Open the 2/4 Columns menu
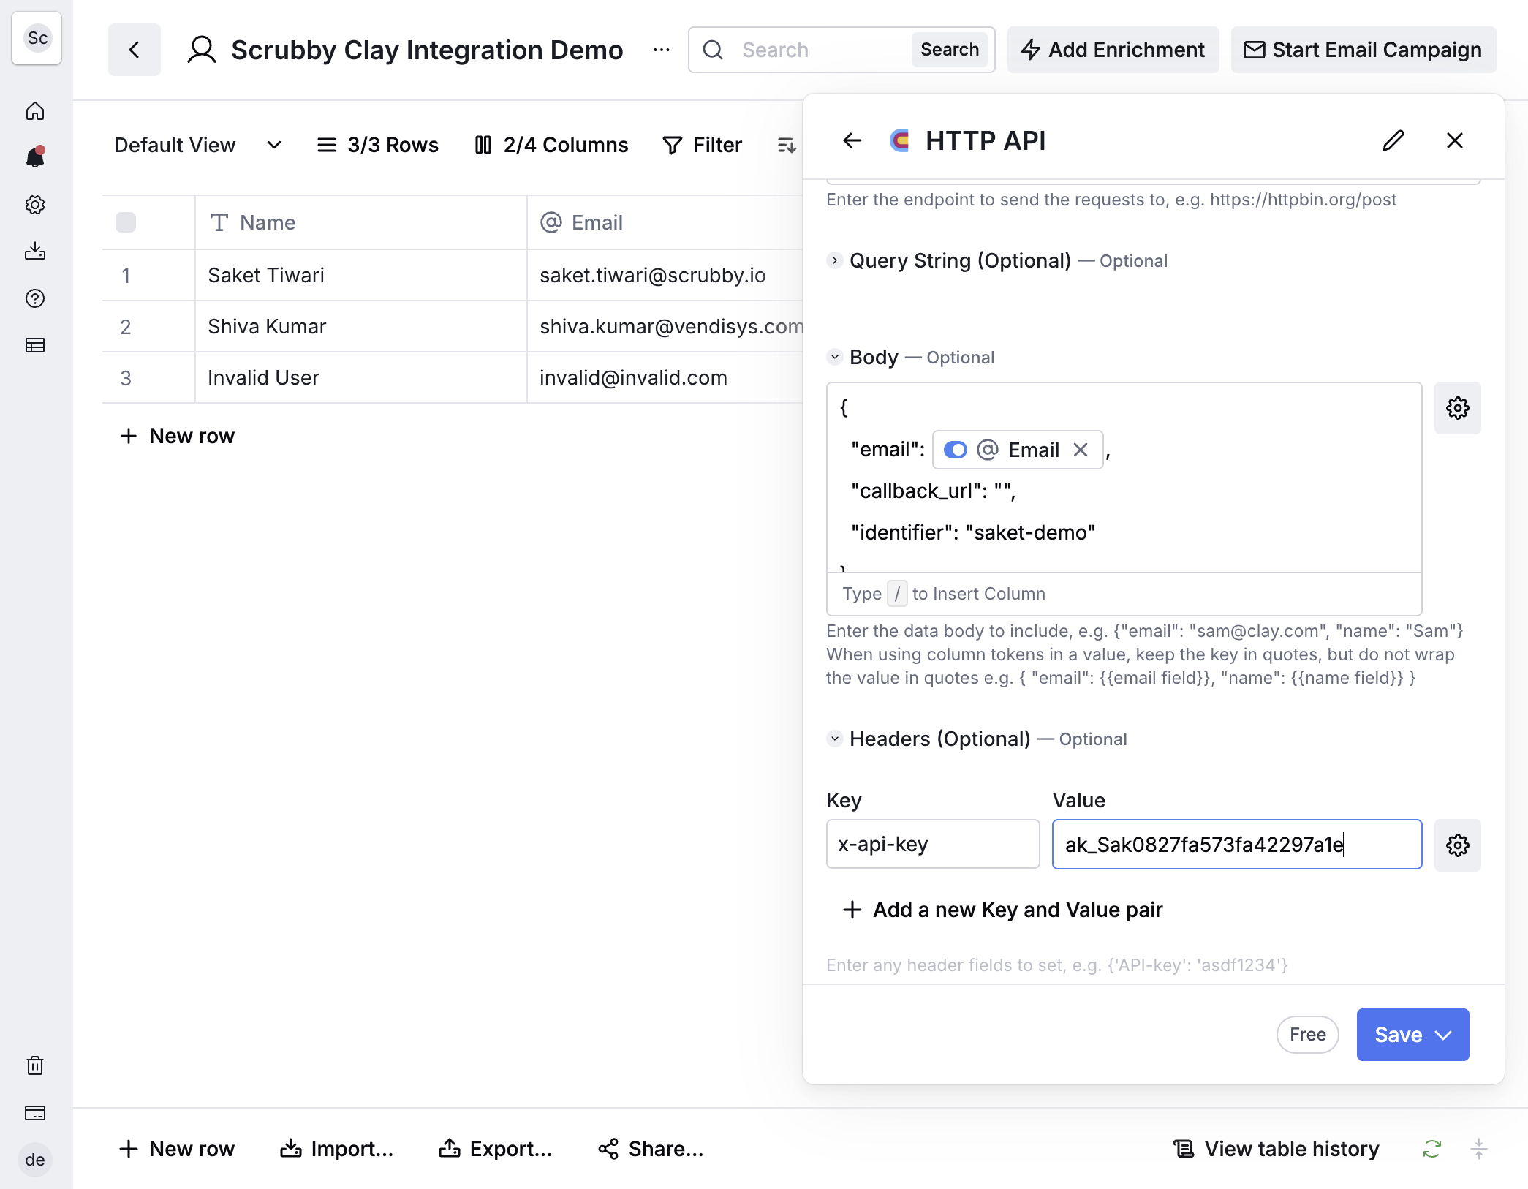Image resolution: width=1528 pixels, height=1189 pixels. point(551,145)
